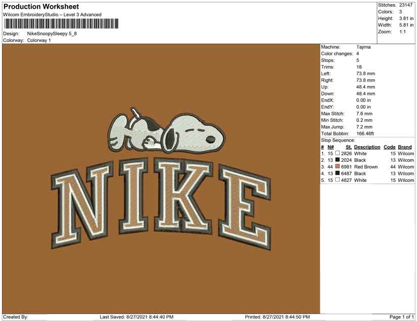The image size is (417, 321).
Task: Click the Up value 48.4 mm
Action: (365, 87)
